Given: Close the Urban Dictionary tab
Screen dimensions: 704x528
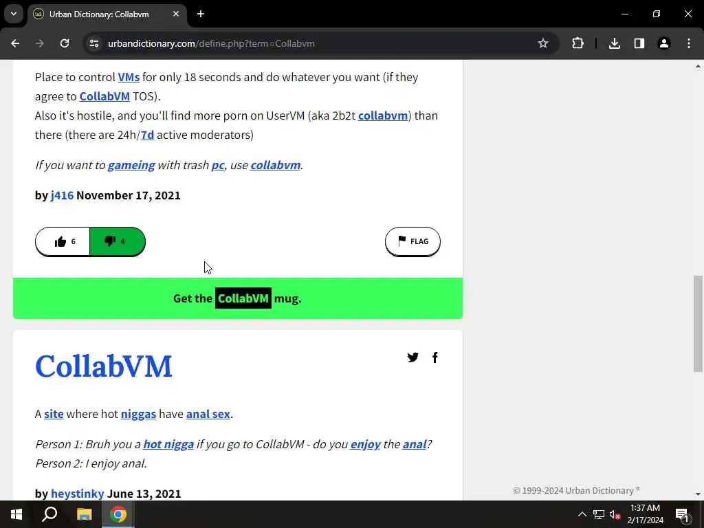Looking at the screenshot, I should tap(176, 14).
